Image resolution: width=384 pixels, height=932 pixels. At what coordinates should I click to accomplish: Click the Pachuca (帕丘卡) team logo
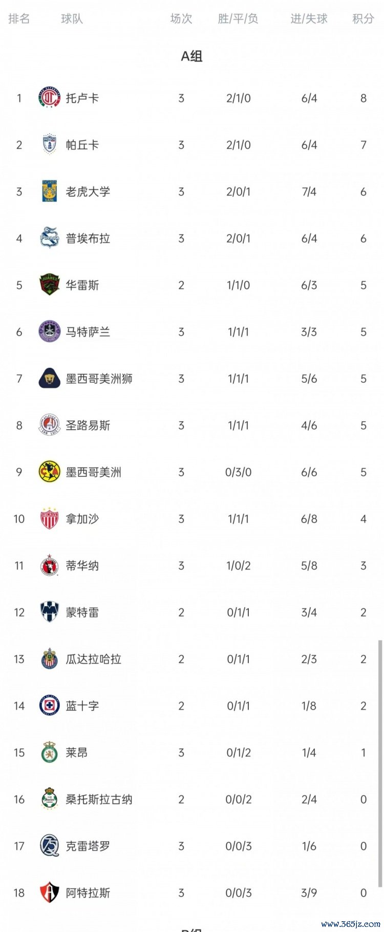49,145
